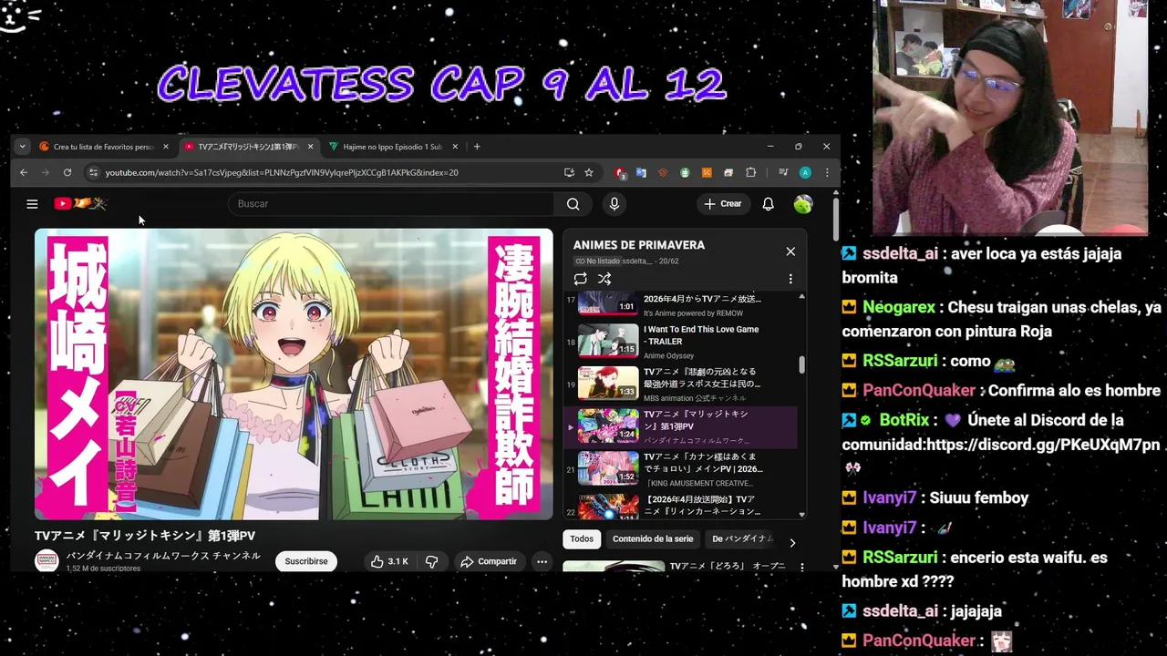1167x656 pixels.
Task: Toggle playlist shuffle
Action: 604,279
